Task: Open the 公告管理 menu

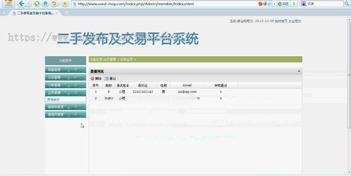Action: 66,77
